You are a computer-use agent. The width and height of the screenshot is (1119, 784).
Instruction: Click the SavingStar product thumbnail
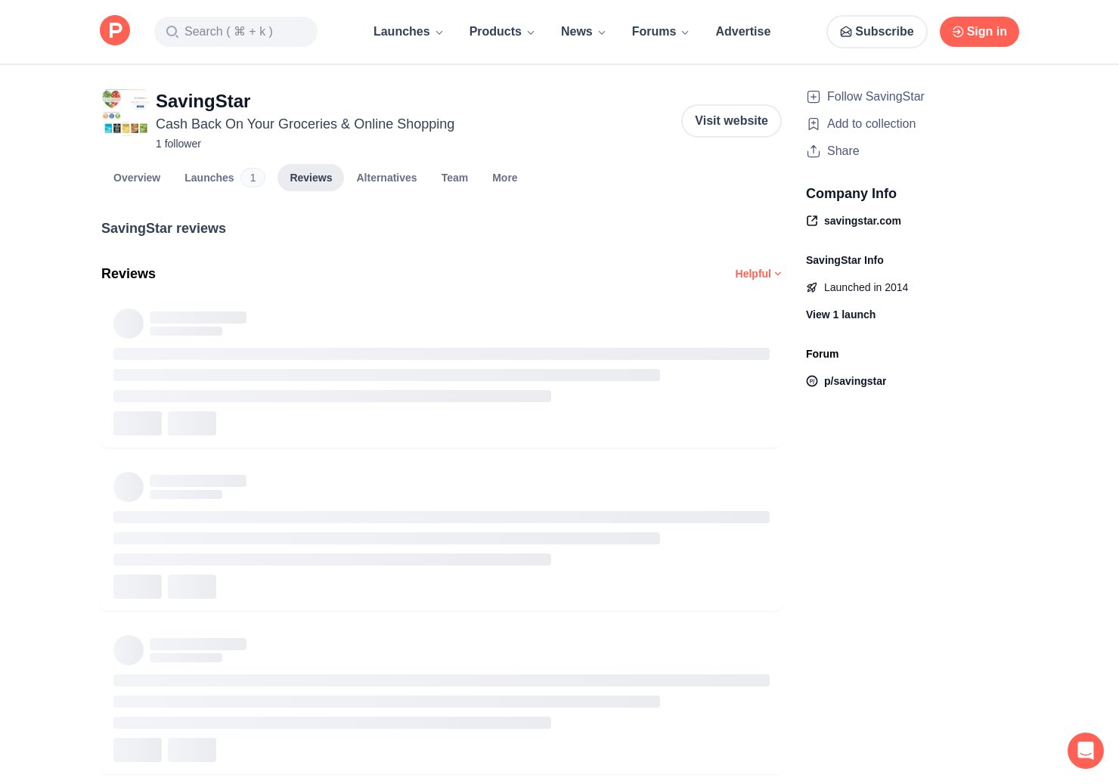pyautogui.click(x=125, y=112)
